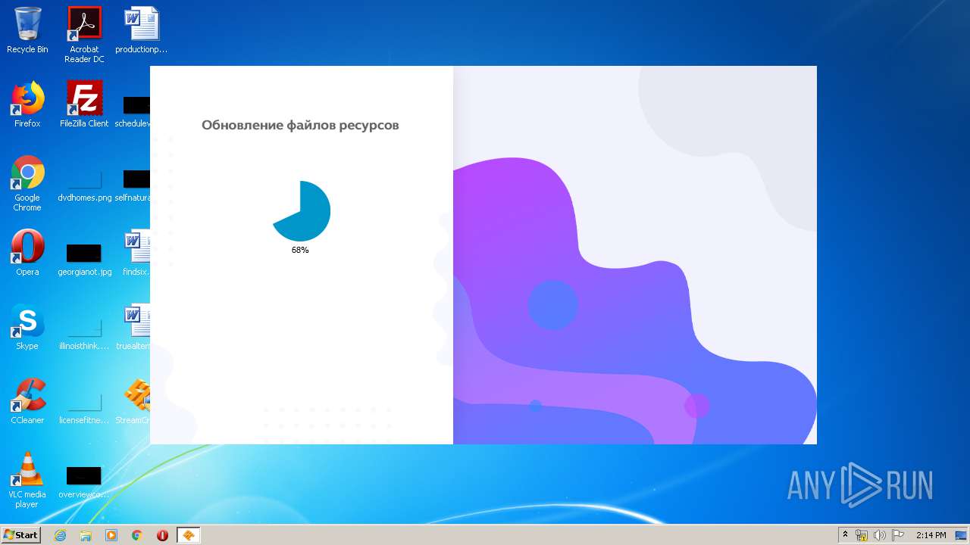Launch Google Chrome desktop shortcut
Image resolution: width=970 pixels, height=545 pixels.
[27, 183]
